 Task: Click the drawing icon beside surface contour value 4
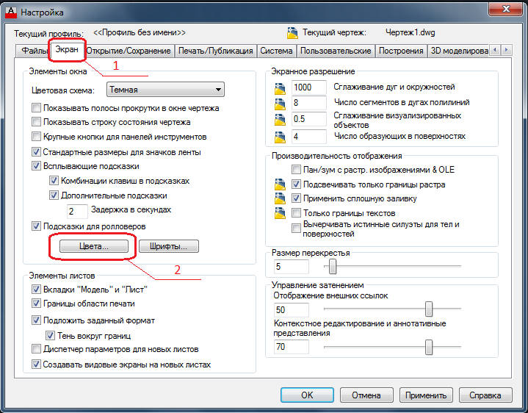(280, 137)
